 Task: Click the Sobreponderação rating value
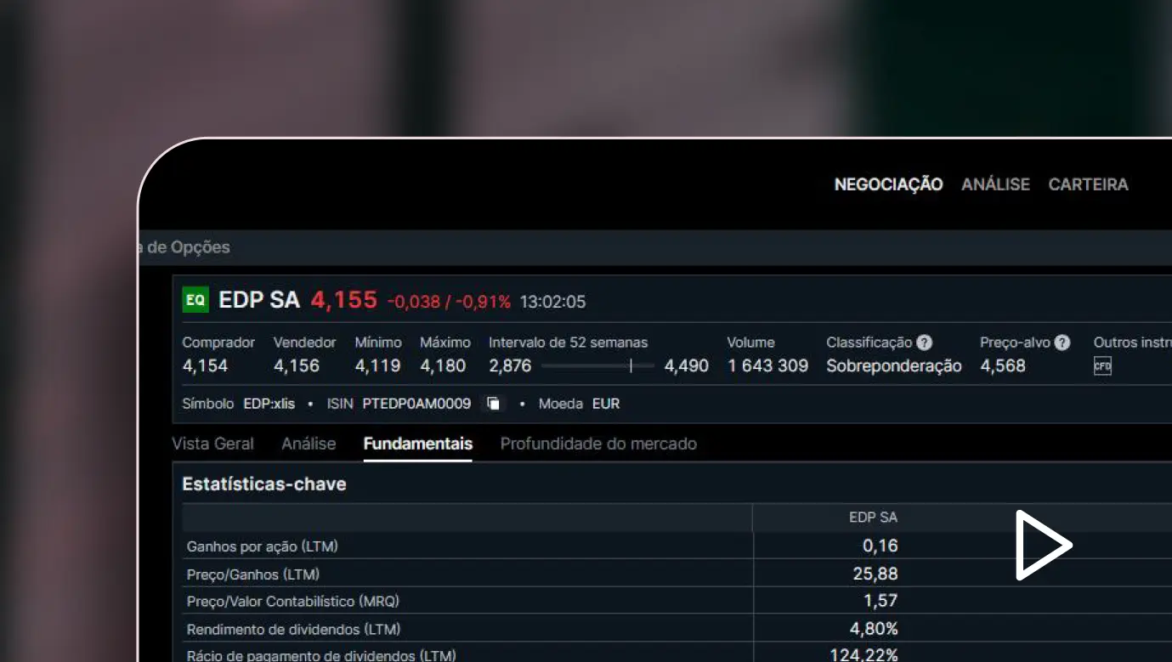tap(894, 366)
